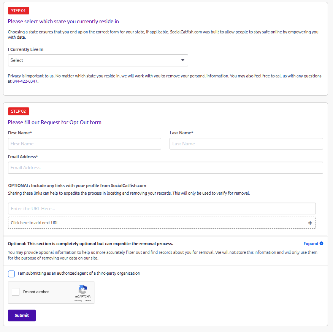Screen dimensions: 333x332
Task: Click the reCAPTCHA logo icon
Action: pos(82,290)
